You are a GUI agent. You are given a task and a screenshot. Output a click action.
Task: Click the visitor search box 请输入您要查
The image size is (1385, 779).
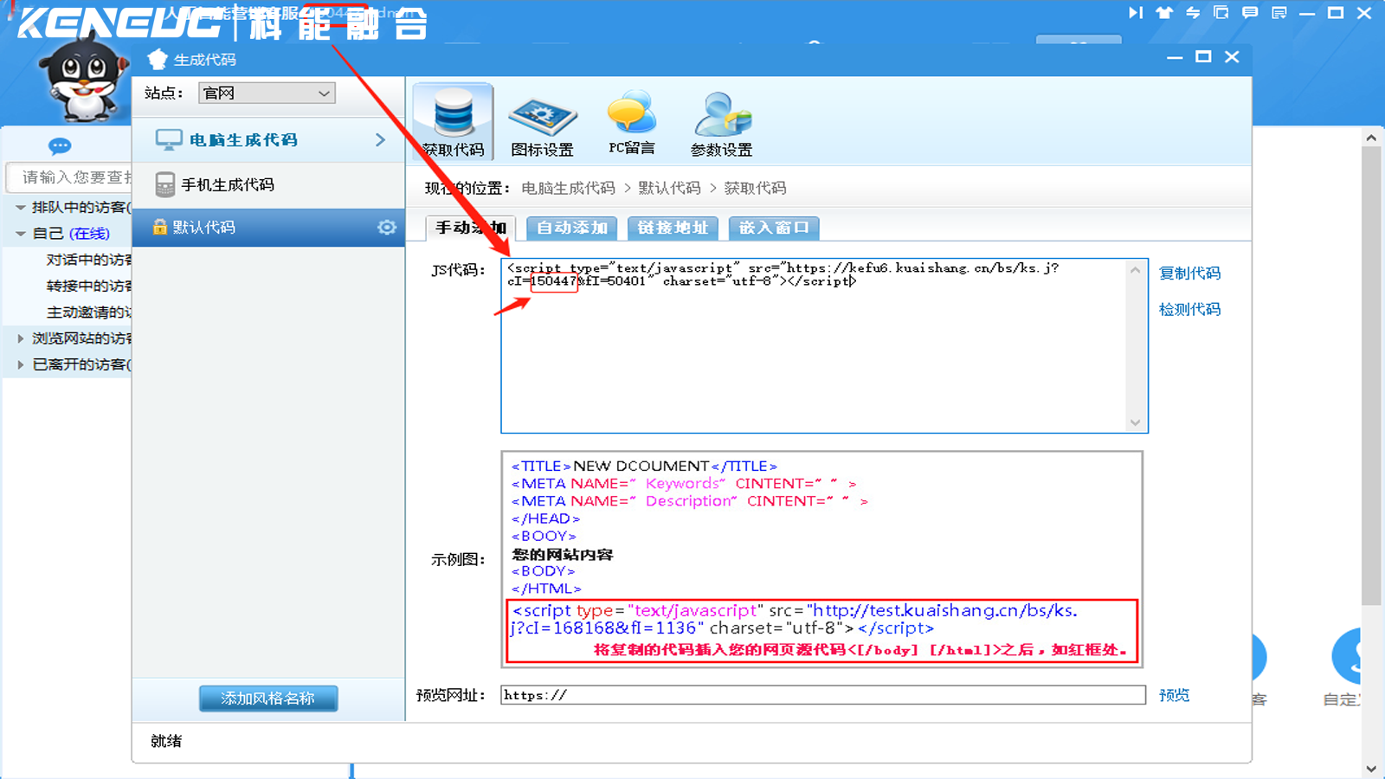coord(69,177)
